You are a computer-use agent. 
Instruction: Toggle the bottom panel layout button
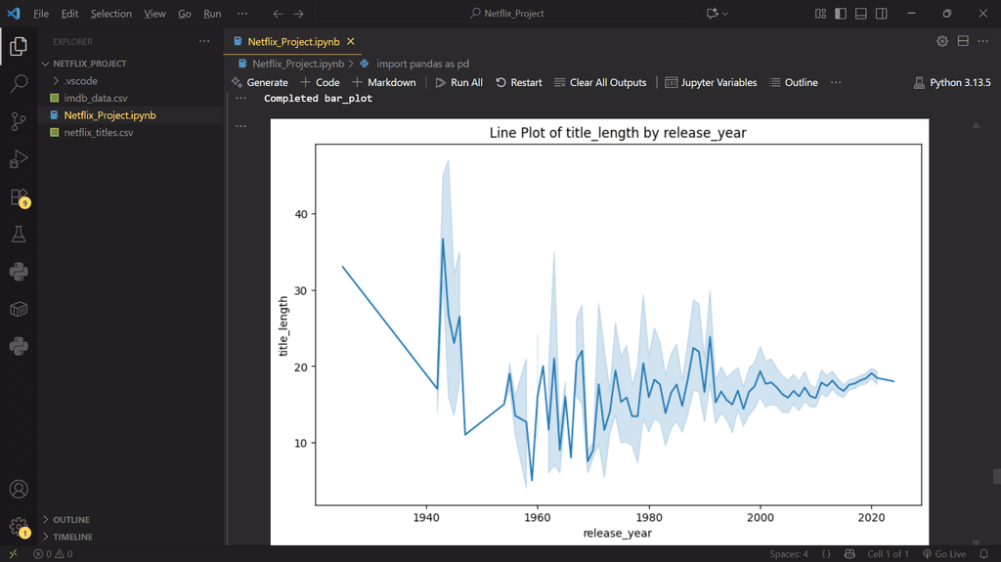[x=860, y=14]
